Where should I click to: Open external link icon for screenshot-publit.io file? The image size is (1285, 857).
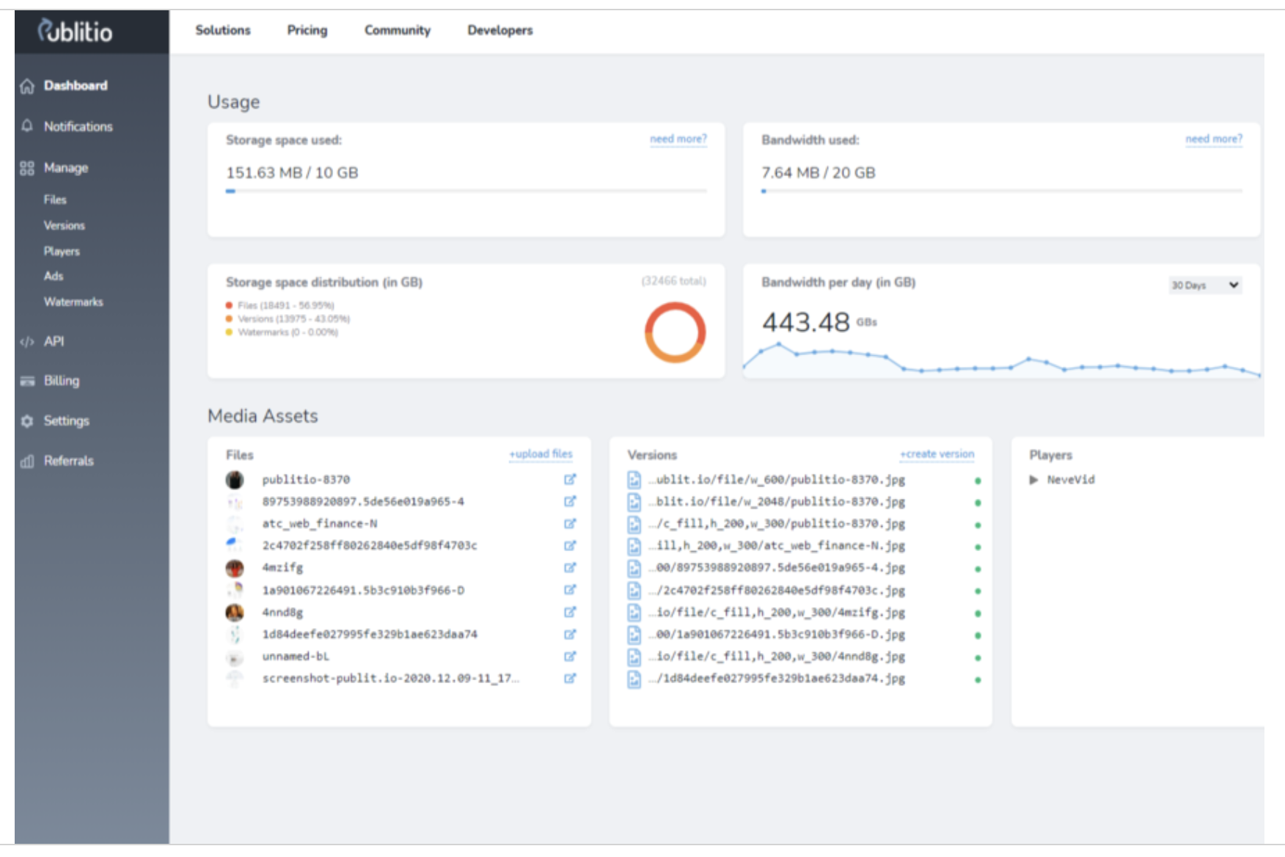pos(570,678)
